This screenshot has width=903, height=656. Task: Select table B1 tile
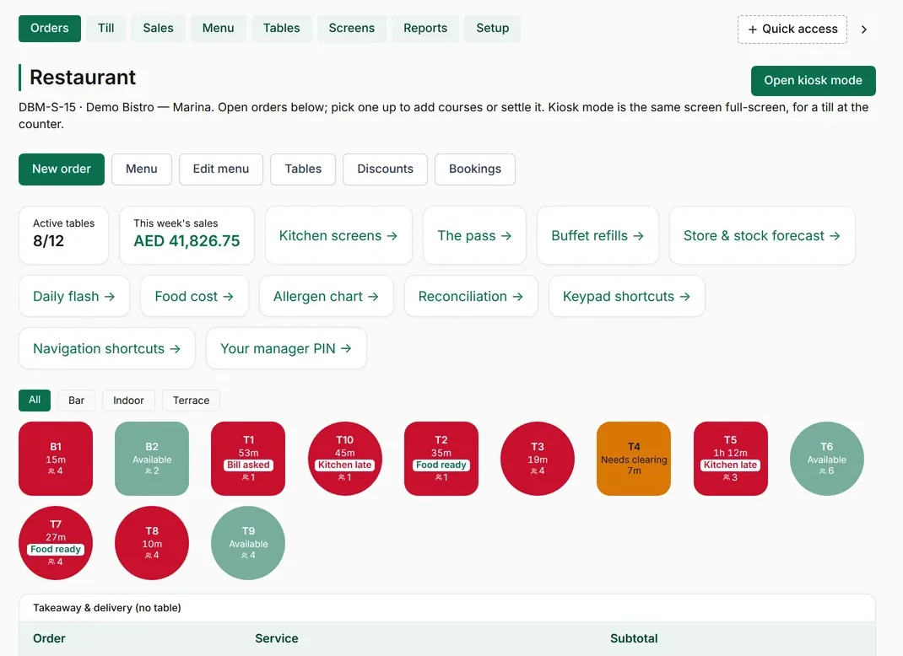coord(56,459)
